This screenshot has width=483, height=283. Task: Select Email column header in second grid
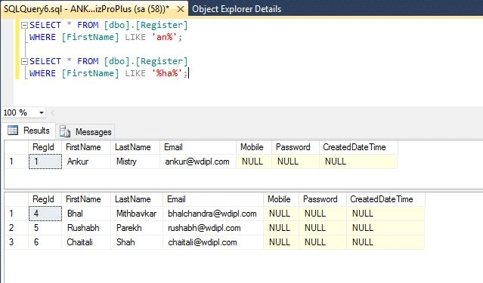213,199
